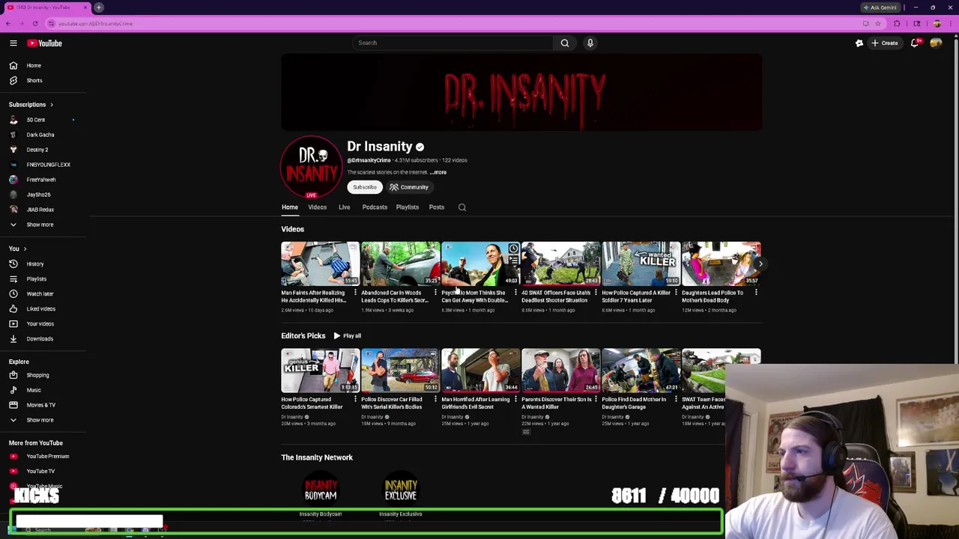Screen dimensions: 959x539
Task: Expand the You section header
Action: pos(17,249)
